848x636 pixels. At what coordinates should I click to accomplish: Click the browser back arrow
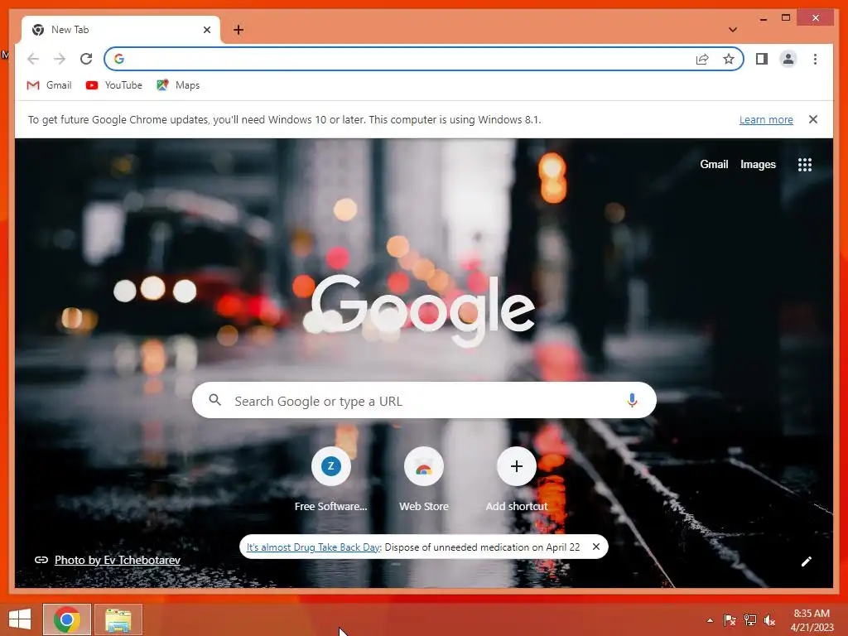tap(33, 59)
